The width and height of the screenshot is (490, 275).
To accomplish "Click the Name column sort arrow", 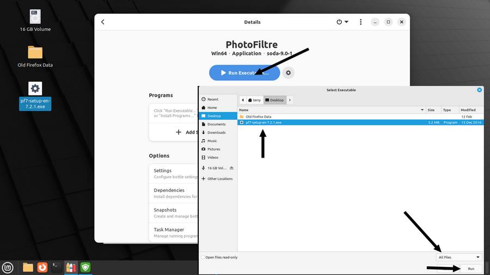I will tap(421, 110).
